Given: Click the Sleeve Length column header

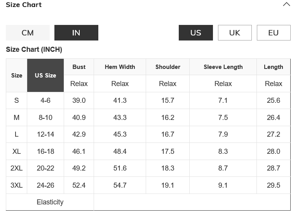Looking at the screenshot, I should tap(223, 67).
